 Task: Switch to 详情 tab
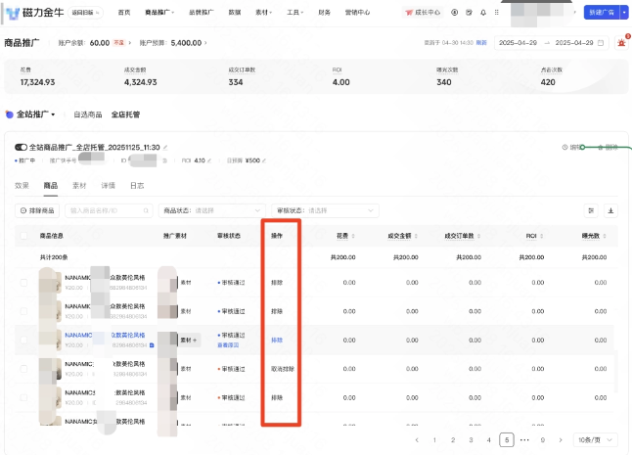pyautogui.click(x=108, y=185)
